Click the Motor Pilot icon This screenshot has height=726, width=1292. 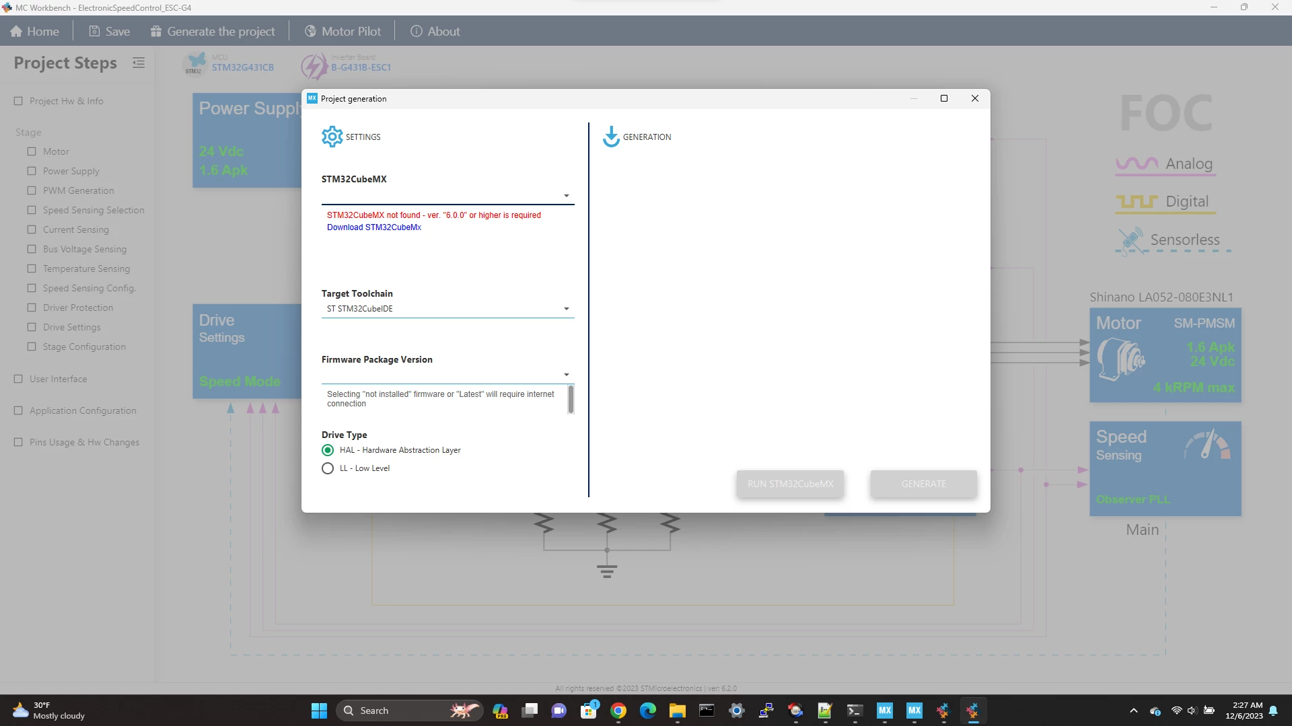[310, 32]
